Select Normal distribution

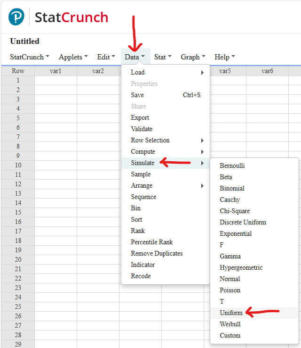pos(254,279)
